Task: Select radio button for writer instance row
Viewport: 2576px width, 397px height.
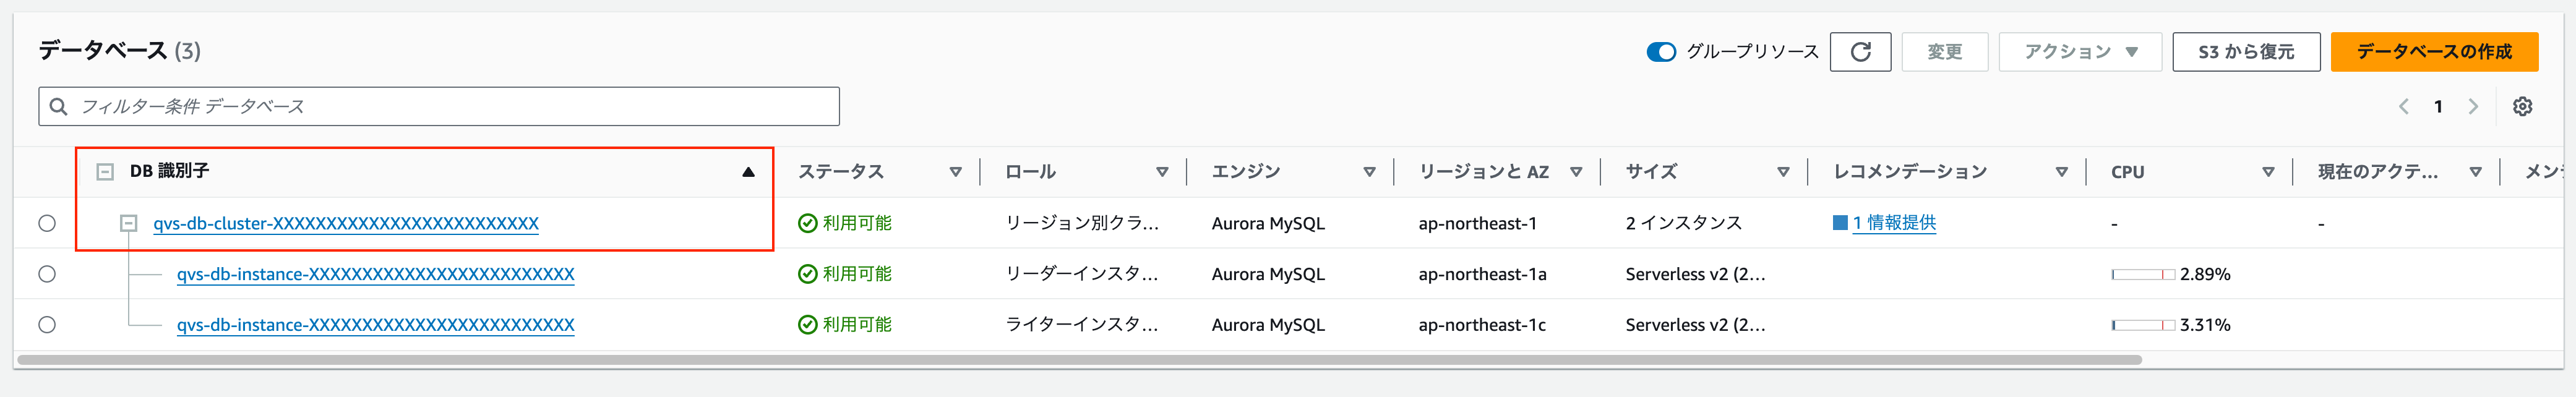Action: [47, 325]
